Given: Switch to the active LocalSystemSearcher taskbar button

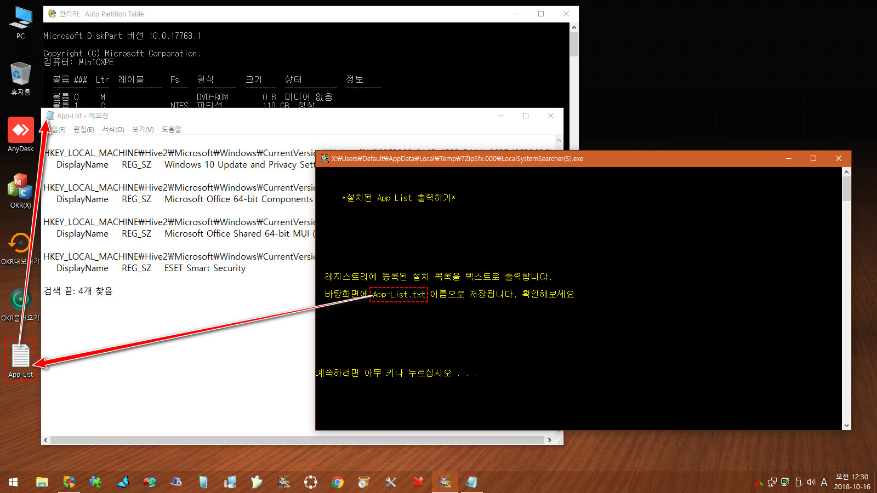Looking at the screenshot, I should pos(445,482).
